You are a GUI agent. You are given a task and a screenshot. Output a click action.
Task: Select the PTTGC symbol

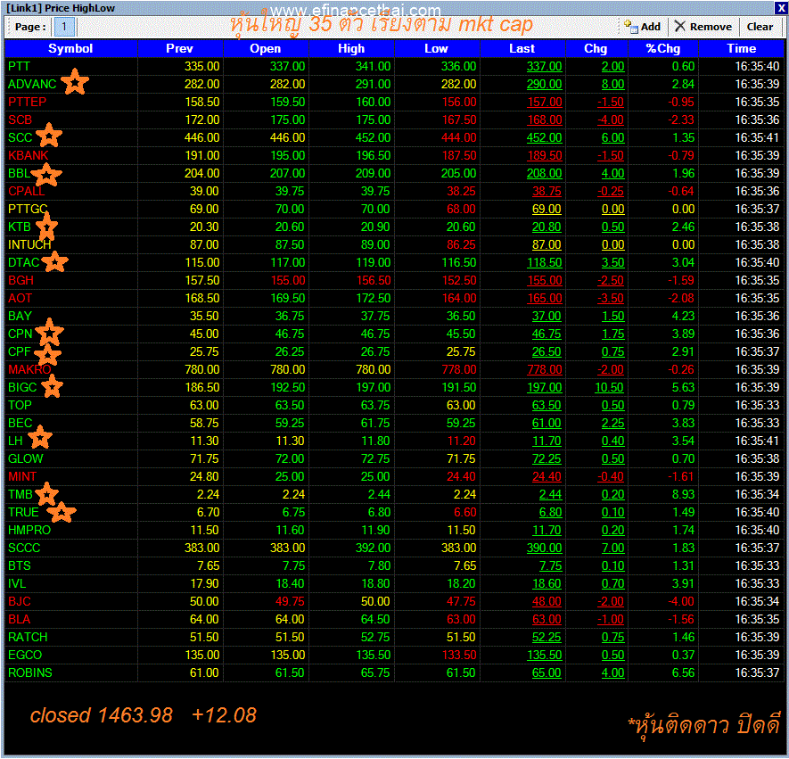(28, 210)
